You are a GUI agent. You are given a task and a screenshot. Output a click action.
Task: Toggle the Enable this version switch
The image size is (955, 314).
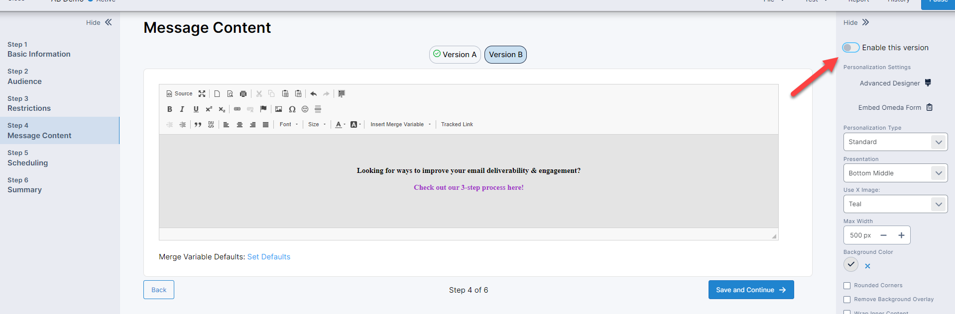[850, 48]
